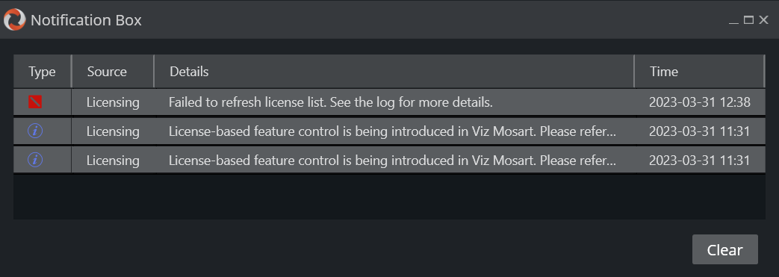Click the red error type icon
The width and height of the screenshot is (779, 277).
[x=35, y=102]
